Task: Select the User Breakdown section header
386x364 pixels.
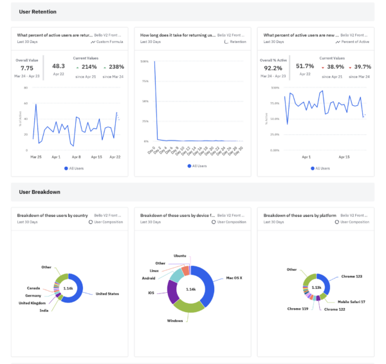Action: (x=39, y=191)
